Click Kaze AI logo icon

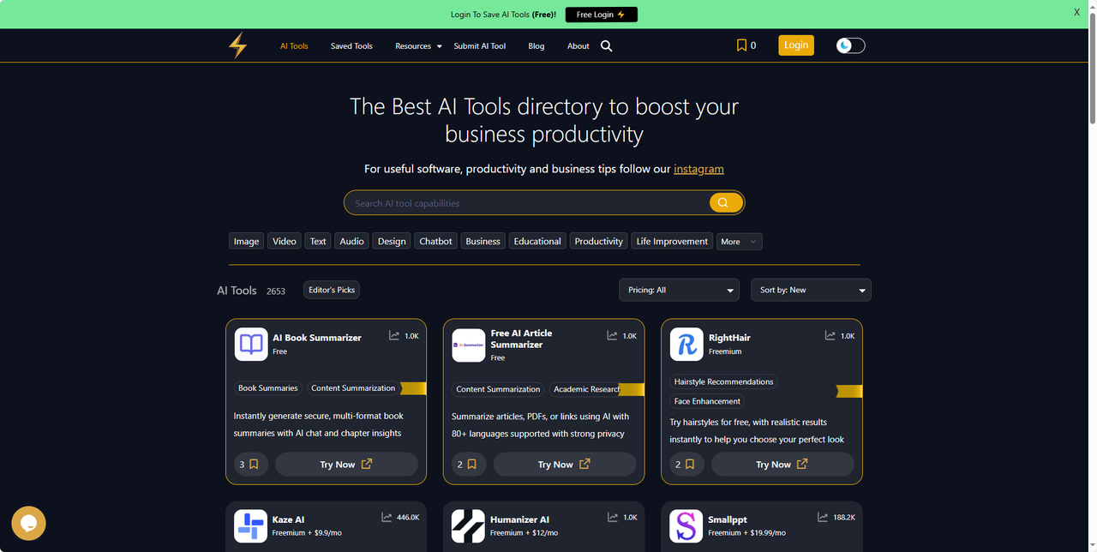251,525
